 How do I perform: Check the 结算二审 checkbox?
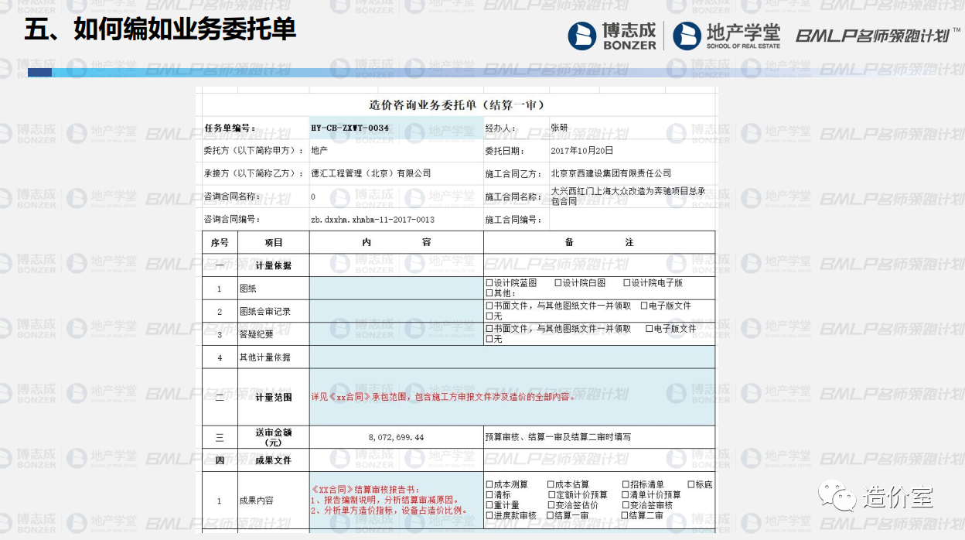point(626,515)
